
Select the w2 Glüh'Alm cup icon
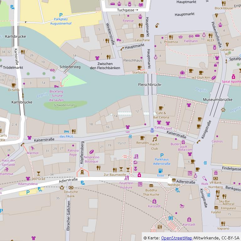[201, 72]
